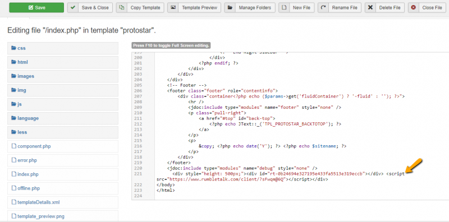The image size is (449, 222).
Task: Expand the html folder
Action: pos(63,62)
